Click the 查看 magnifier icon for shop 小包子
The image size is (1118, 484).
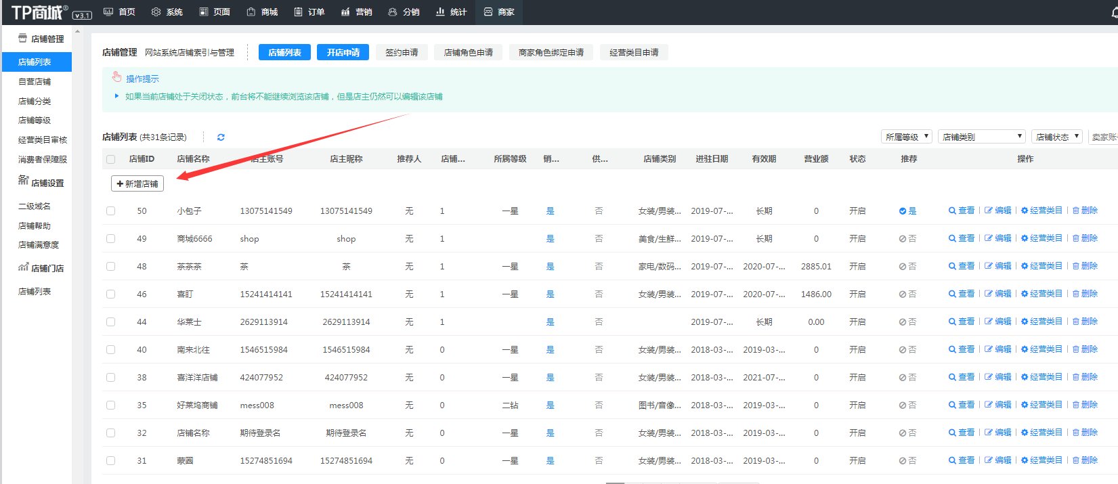[952, 211]
